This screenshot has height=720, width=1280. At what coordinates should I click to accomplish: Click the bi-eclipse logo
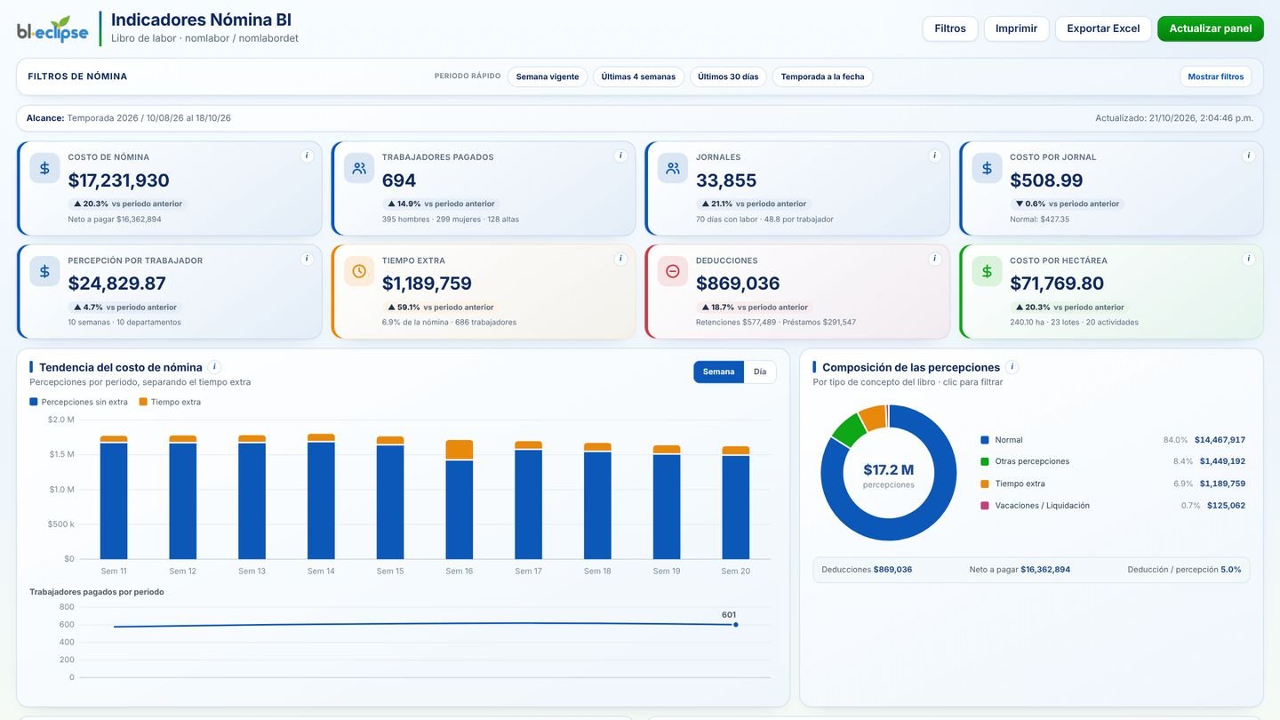(52, 29)
